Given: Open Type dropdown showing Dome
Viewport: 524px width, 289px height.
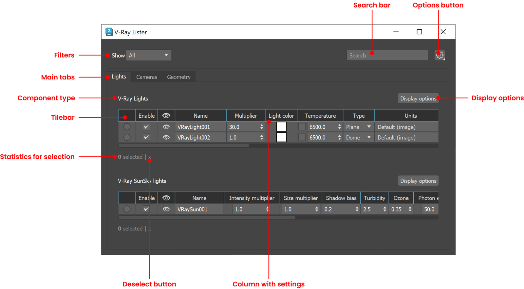Looking at the screenshot, I should pos(359,138).
